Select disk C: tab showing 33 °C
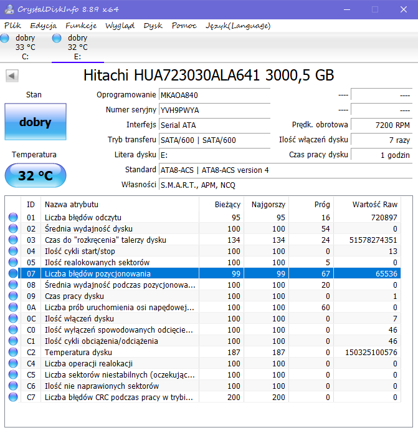 25,47
